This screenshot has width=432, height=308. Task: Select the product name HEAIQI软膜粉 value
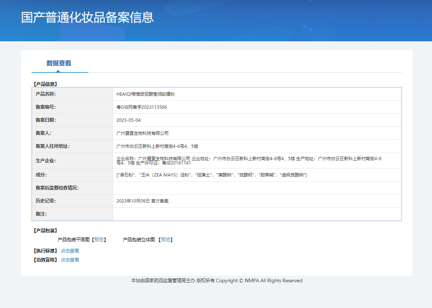tap(145, 94)
